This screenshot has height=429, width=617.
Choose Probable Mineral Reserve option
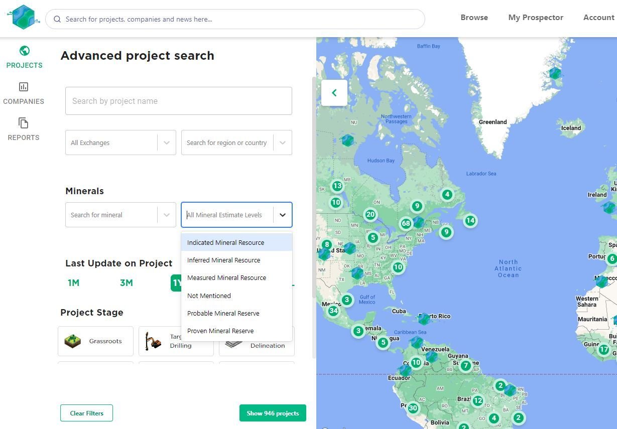(x=223, y=313)
